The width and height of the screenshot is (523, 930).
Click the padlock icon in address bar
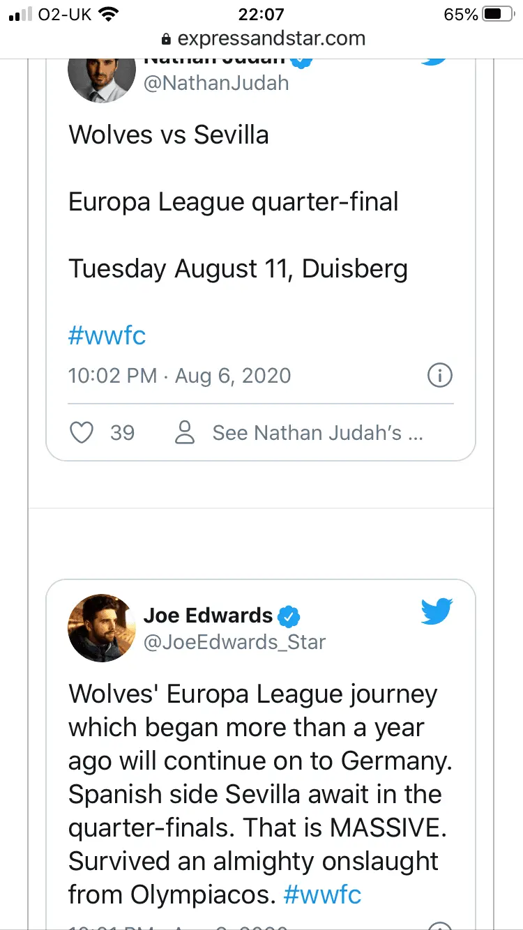166,38
